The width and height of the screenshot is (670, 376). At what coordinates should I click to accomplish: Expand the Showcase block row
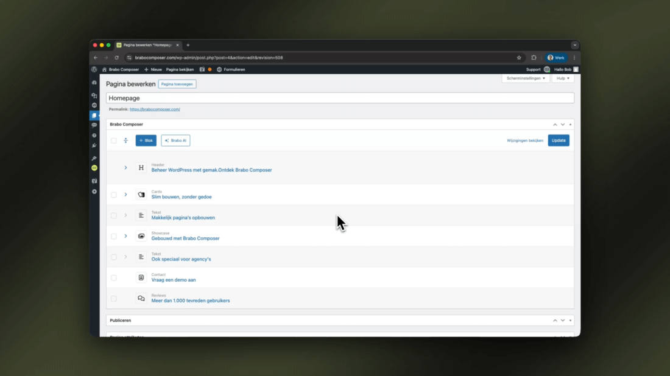[126, 236]
